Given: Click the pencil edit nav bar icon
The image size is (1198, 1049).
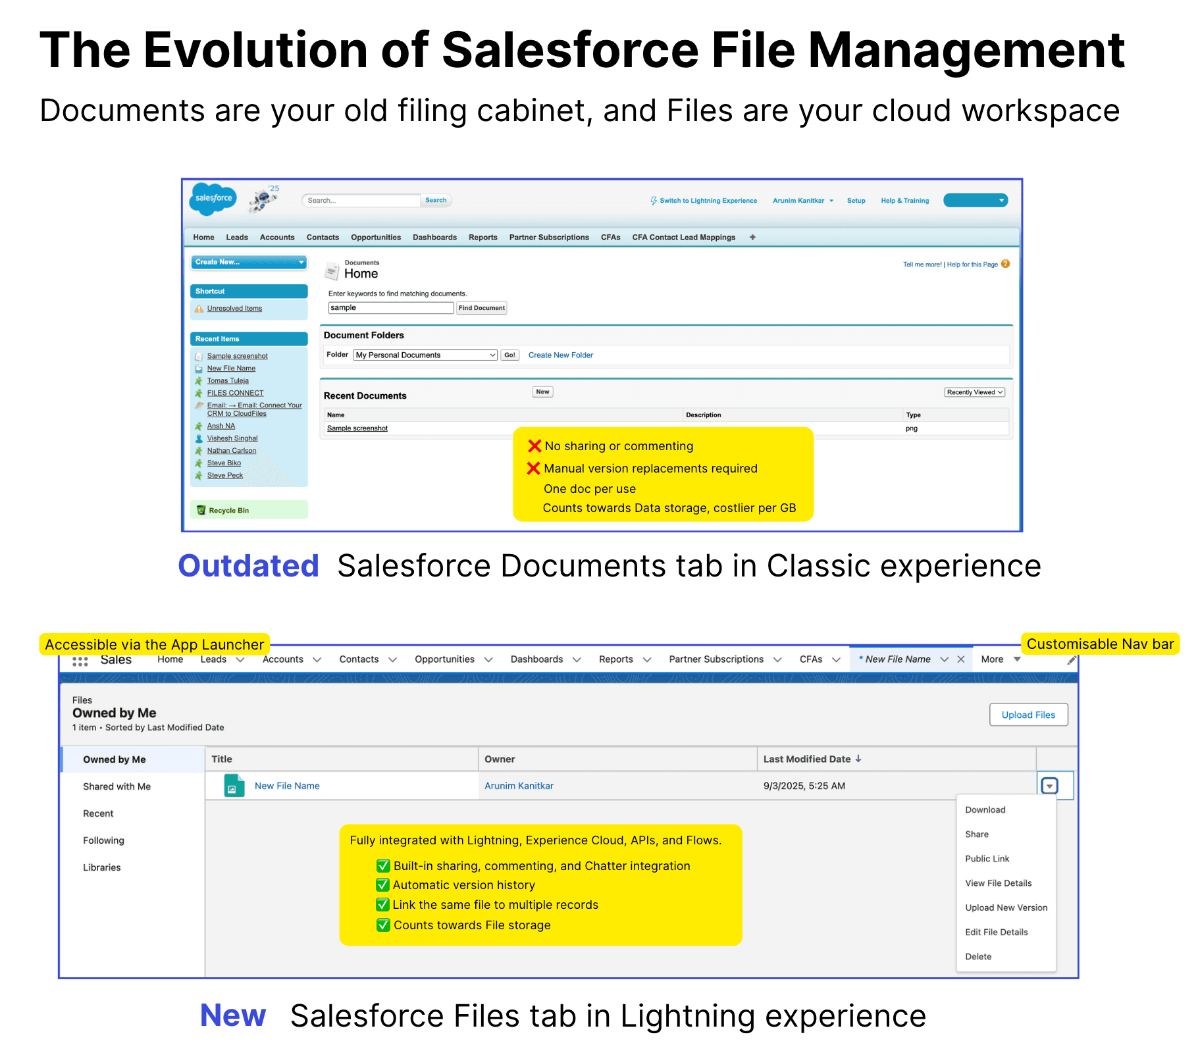Looking at the screenshot, I should (1072, 660).
